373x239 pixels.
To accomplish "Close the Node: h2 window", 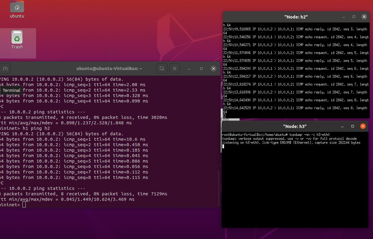I will 364,17.
